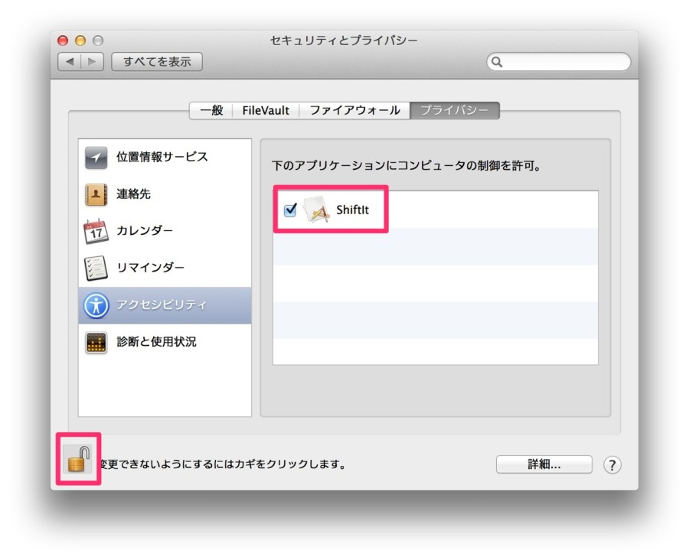Click the back navigation arrow
Viewport: 689px width, 560px height.
(70, 62)
